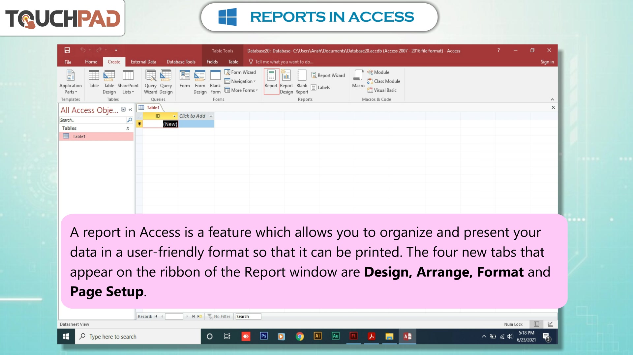This screenshot has width=633, height=355.
Task: Open Access Help question mark
Action: pos(498,50)
